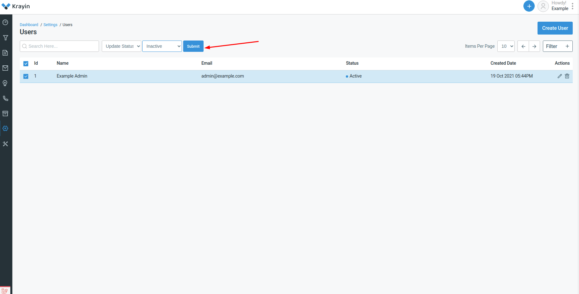Delete Example Admin using the trash icon
579x294 pixels.
567,76
